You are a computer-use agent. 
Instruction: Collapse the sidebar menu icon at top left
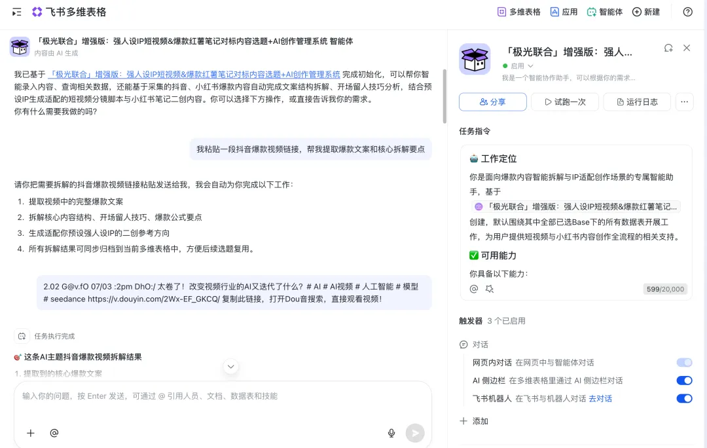tap(16, 12)
